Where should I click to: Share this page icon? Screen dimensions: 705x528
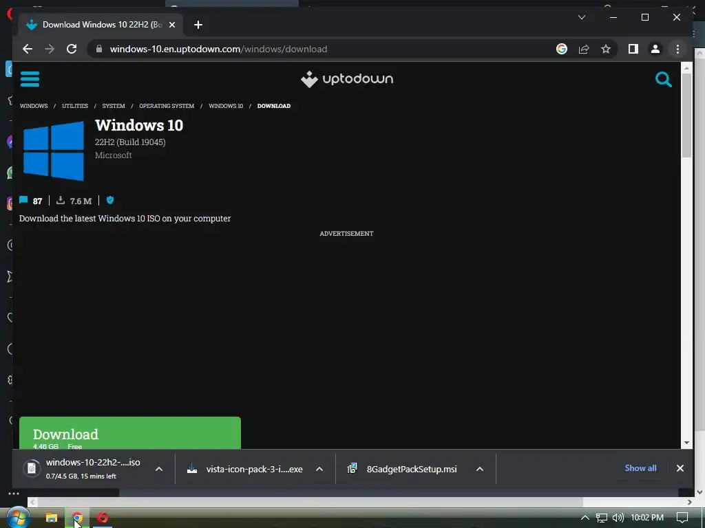pos(584,49)
